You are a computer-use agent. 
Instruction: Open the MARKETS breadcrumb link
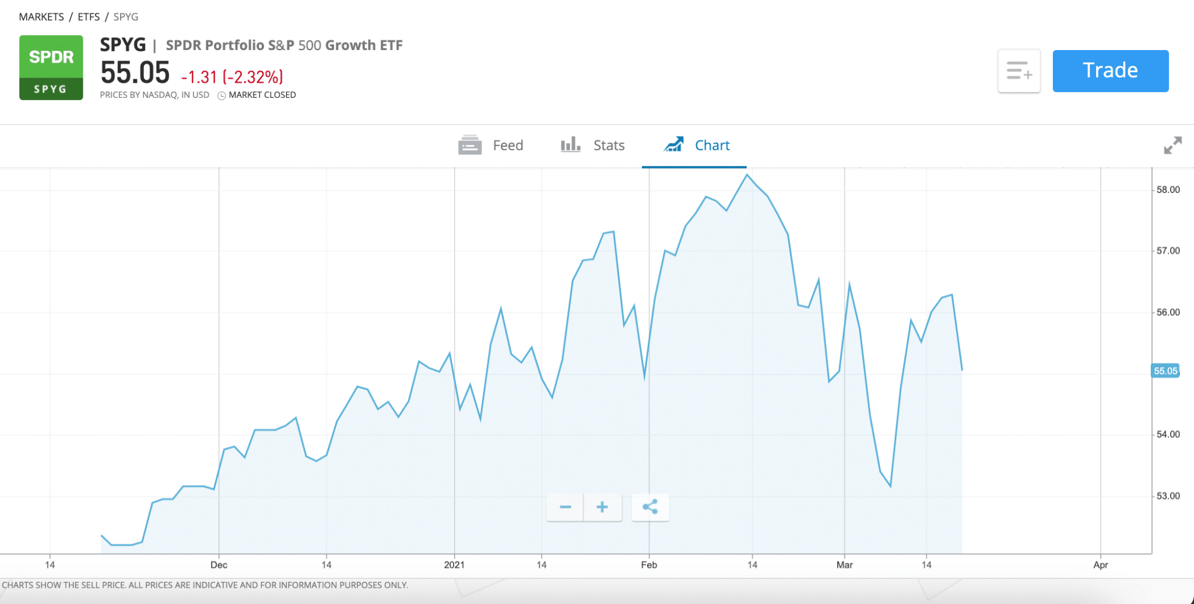pyautogui.click(x=41, y=17)
